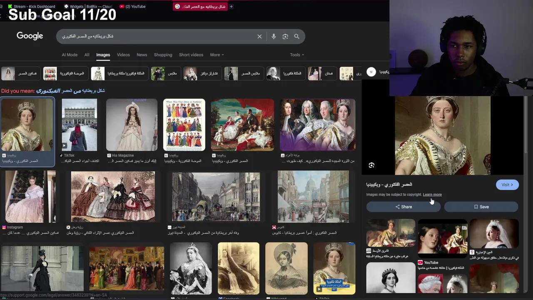
Task: Click the video play badge on TikTok building thumbnail
Action: (x=64, y=146)
